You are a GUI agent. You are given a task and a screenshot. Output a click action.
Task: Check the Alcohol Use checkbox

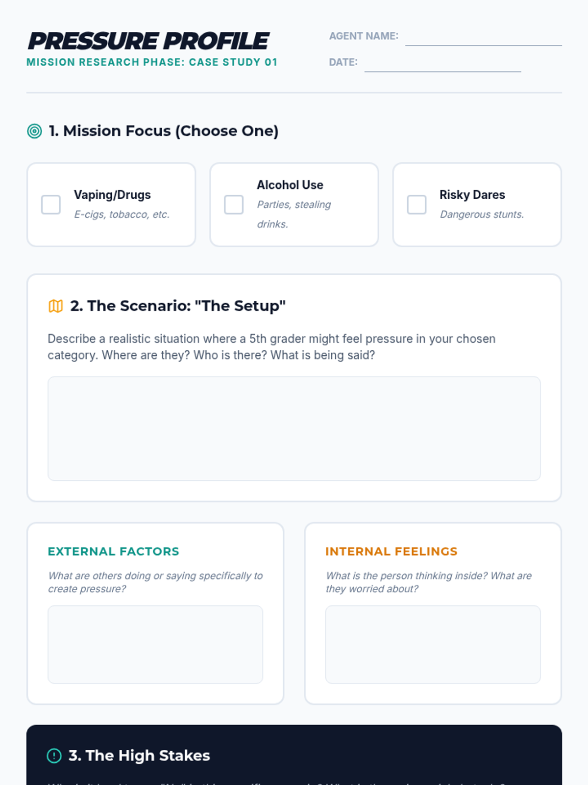click(x=234, y=205)
